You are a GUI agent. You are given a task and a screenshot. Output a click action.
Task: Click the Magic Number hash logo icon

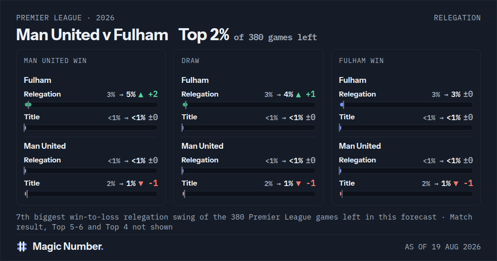22,247
